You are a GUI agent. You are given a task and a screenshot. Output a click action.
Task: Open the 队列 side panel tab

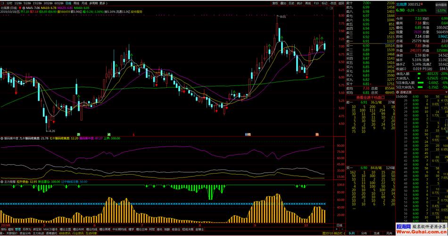coord(351,234)
